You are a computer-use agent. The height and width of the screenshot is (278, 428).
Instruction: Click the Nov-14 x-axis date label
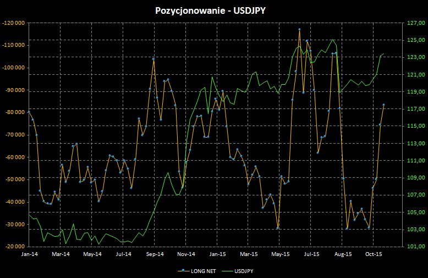(186, 254)
